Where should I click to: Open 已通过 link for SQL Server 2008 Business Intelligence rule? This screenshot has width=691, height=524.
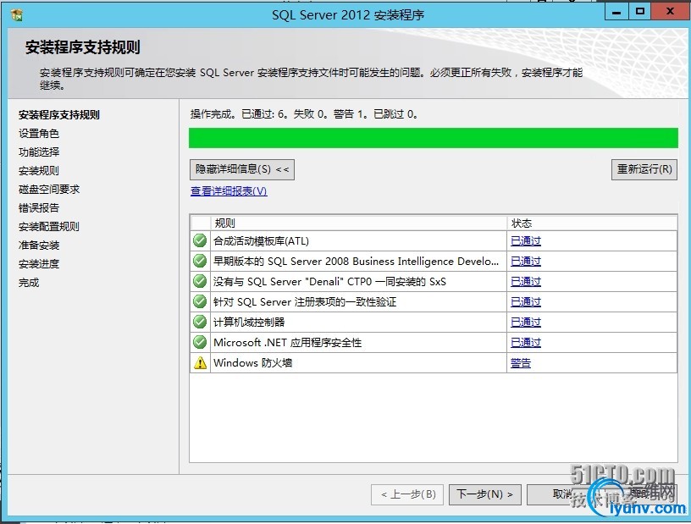point(526,262)
